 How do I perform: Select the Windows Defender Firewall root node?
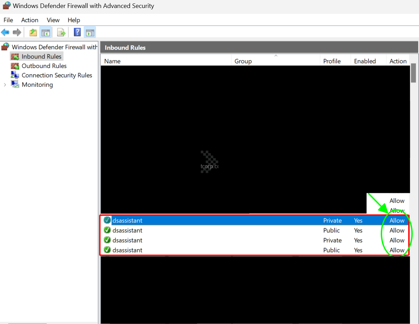(x=54, y=47)
